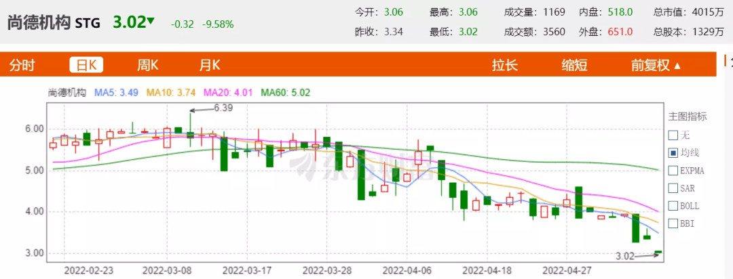
Task: Toggle the 均线 moving average checkbox
Action: coord(673,152)
